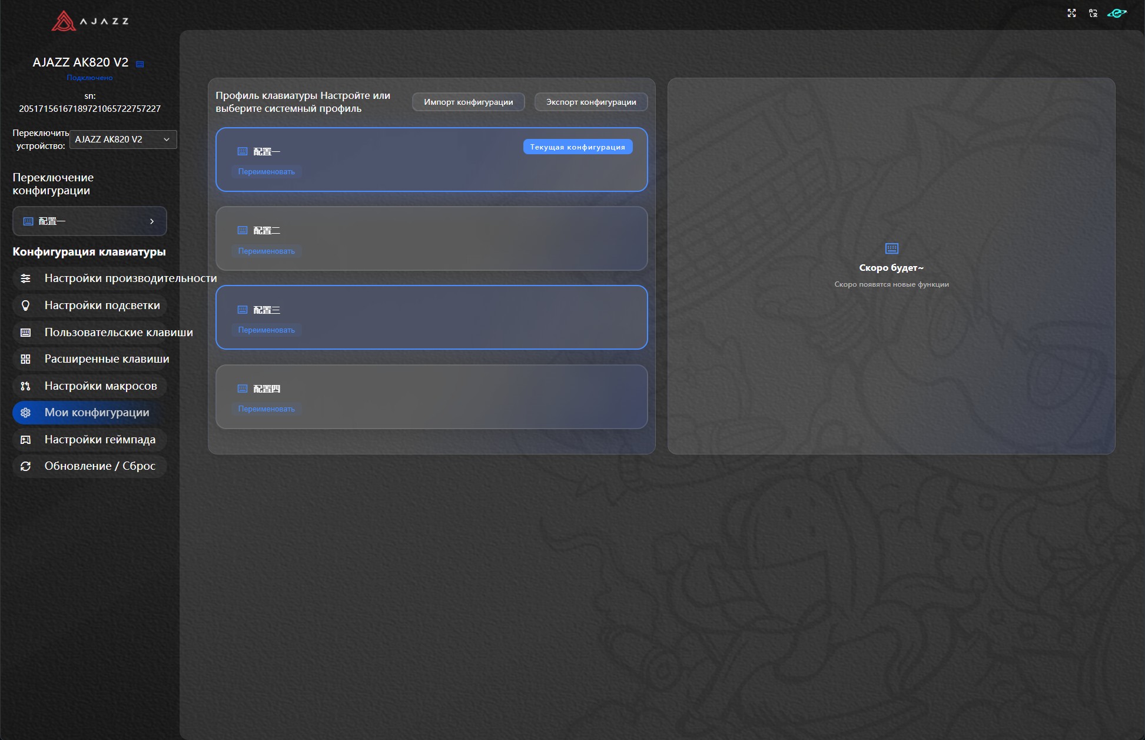Toggle fullscreen with the expand-arrows icon
Screen dimensions: 1145x740
[x=1071, y=13]
